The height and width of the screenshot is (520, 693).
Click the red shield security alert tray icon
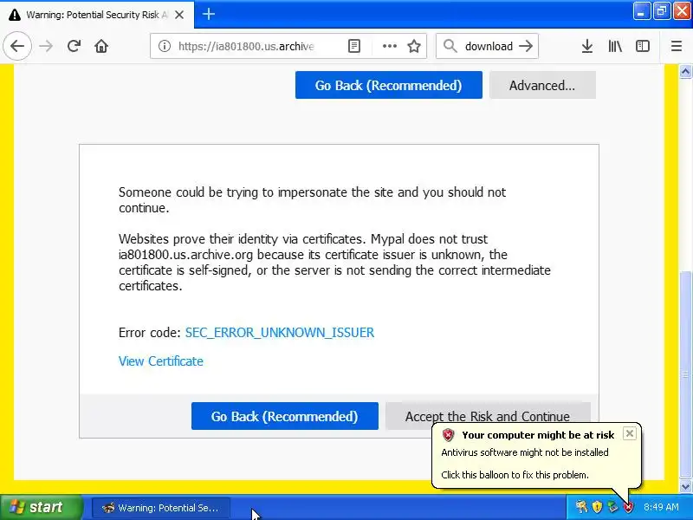point(627,507)
